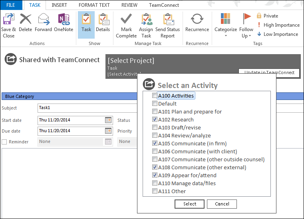304x219 pixels.
Task: Delete the task with the X icon
Action: [x=26, y=19]
